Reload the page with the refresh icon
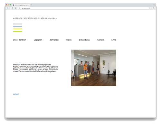Screen dimensions: 161x125 13,8
